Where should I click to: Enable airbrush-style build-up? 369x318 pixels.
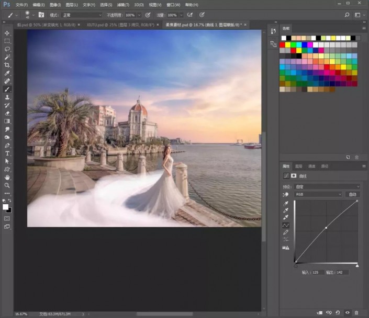tap(189, 15)
